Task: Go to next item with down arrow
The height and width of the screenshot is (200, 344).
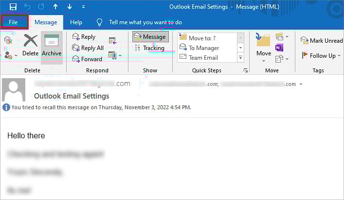Action: [69, 7]
